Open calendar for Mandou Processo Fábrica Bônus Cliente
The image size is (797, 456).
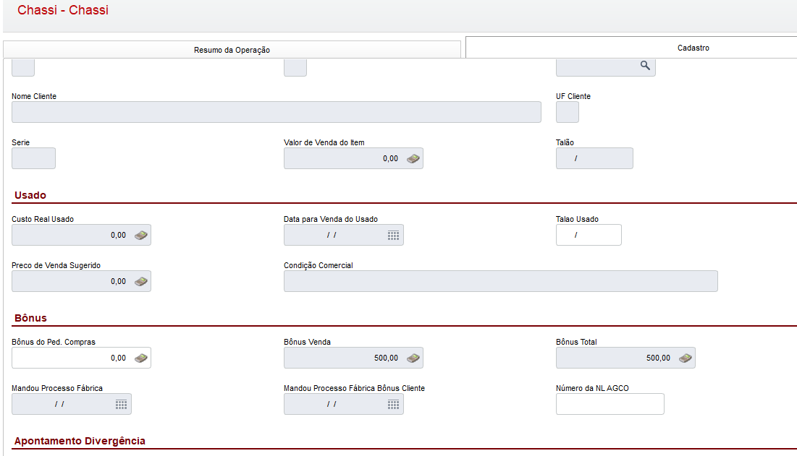point(393,404)
